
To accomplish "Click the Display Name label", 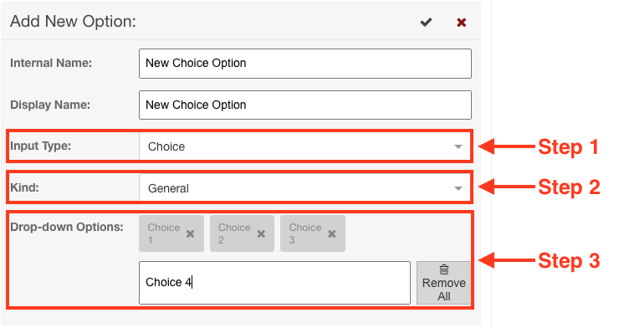I will [50, 105].
